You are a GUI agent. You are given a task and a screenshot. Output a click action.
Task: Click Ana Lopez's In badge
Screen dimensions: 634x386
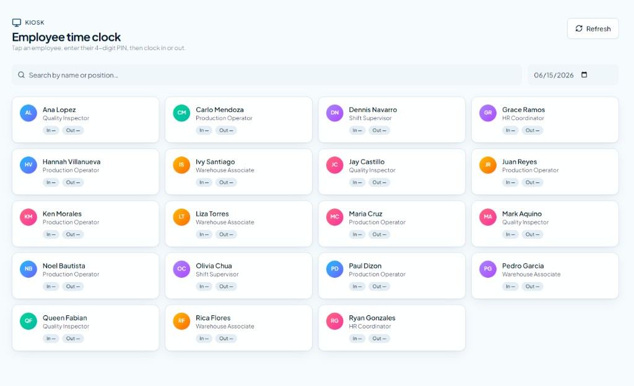[51, 131]
